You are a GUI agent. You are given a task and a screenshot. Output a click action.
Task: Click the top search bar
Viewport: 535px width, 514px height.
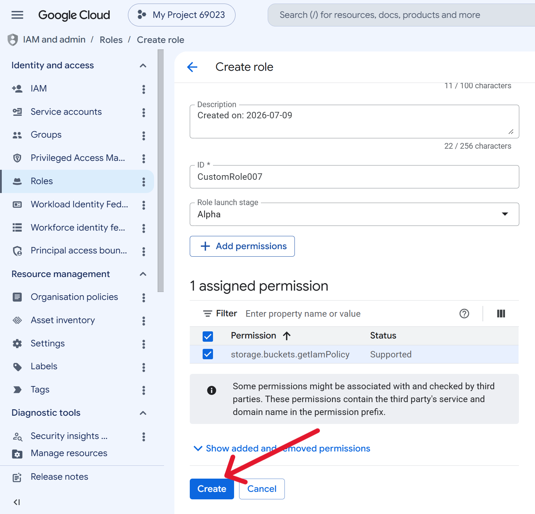401,15
